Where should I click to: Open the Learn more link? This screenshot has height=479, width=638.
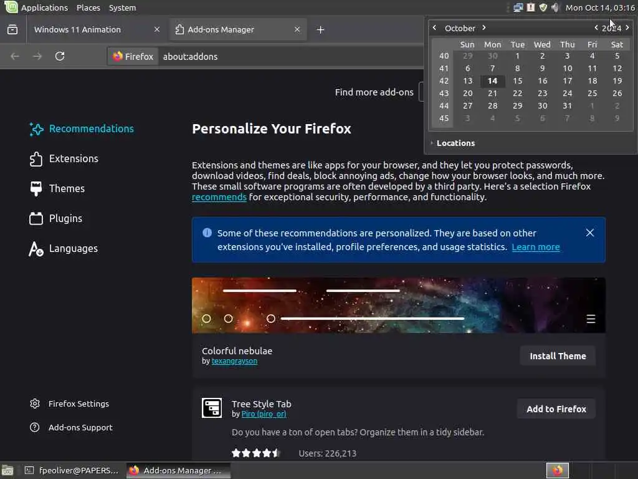535,247
